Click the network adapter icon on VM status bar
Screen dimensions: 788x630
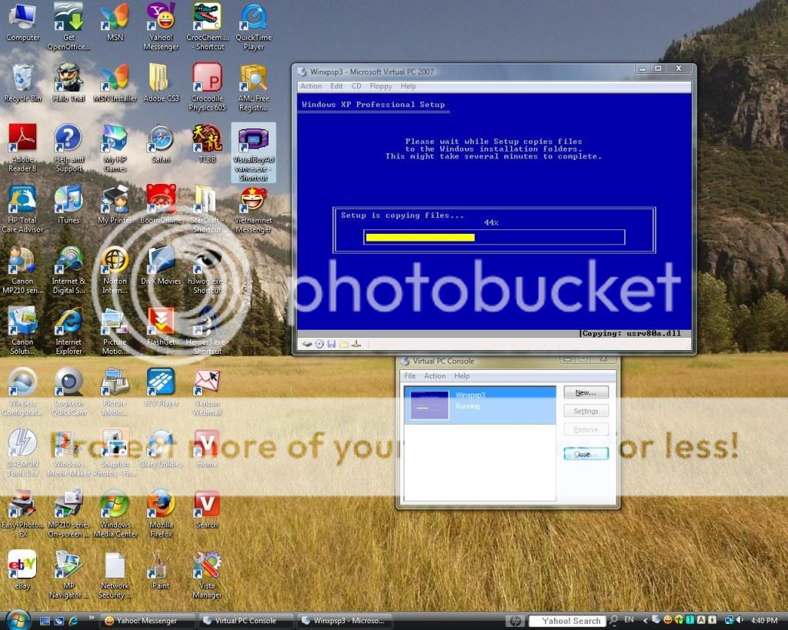pyautogui.click(x=356, y=344)
